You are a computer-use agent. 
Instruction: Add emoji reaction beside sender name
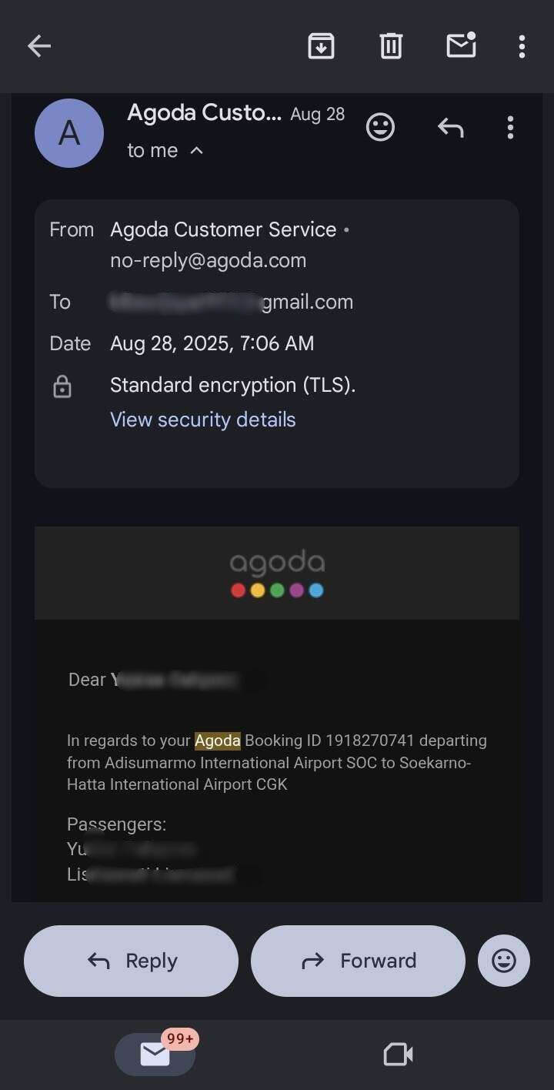pos(380,128)
